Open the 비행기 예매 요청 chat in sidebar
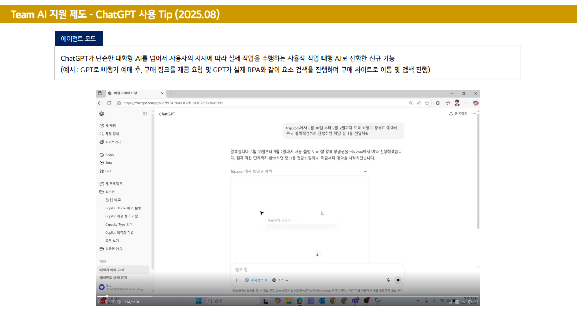 click(x=124, y=270)
